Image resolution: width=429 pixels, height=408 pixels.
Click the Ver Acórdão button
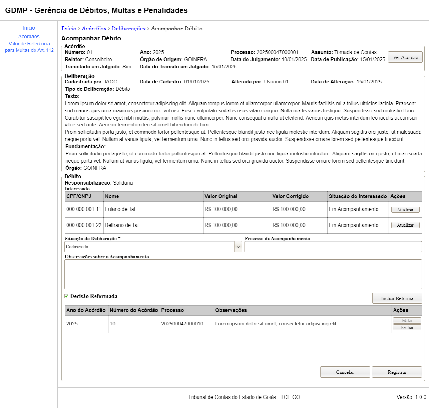point(405,57)
